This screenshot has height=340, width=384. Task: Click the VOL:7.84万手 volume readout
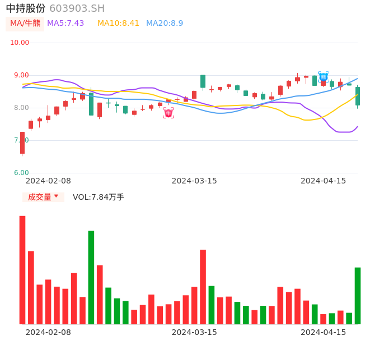[x=99, y=197]
